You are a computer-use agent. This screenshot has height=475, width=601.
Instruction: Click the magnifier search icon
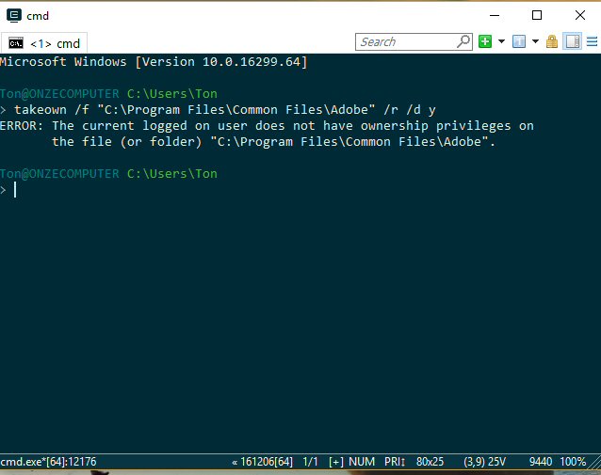coord(463,41)
